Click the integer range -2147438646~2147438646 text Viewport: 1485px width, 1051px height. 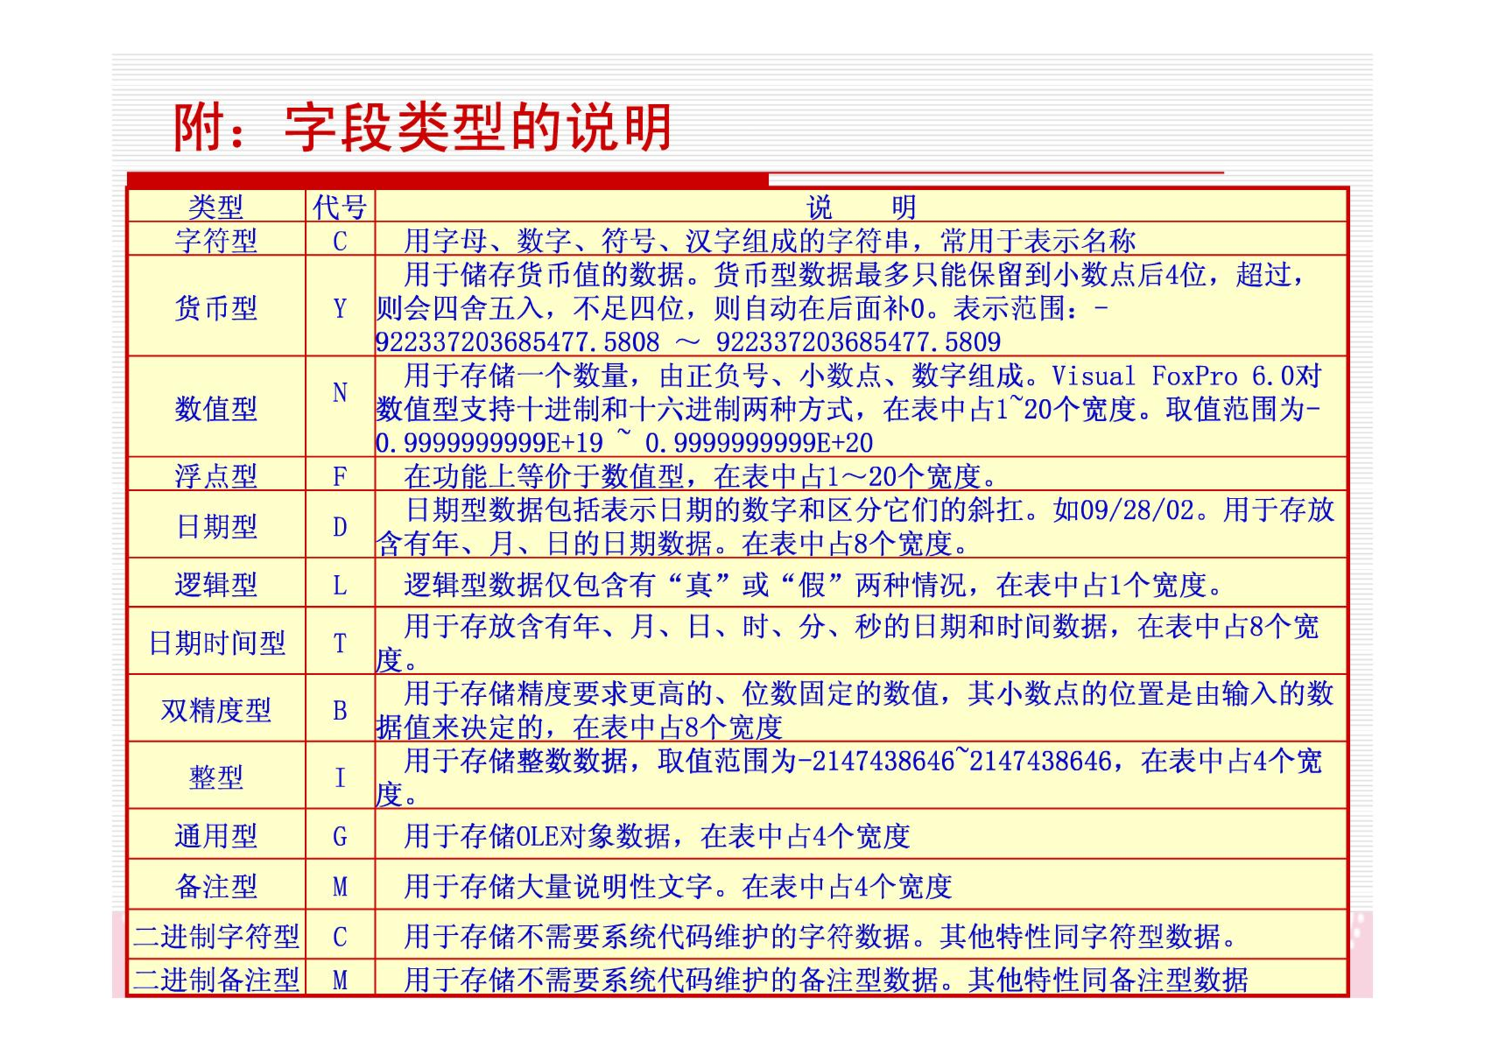click(x=955, y=760)
